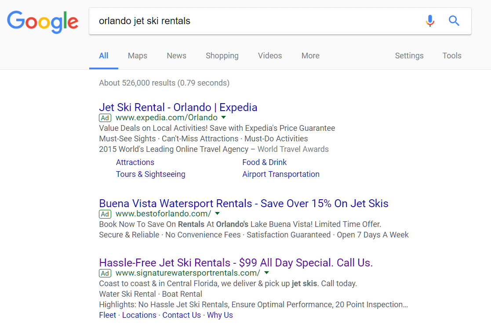
Task: Open search Settings
Action: tap(409, 56)
